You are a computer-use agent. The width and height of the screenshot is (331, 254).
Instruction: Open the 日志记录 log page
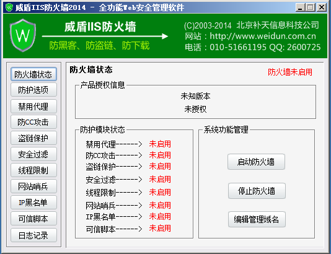pos(33,235)
